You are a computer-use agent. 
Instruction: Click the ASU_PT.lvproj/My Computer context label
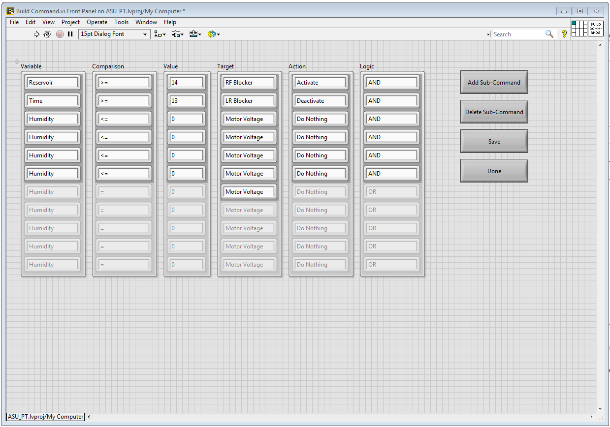46,417
